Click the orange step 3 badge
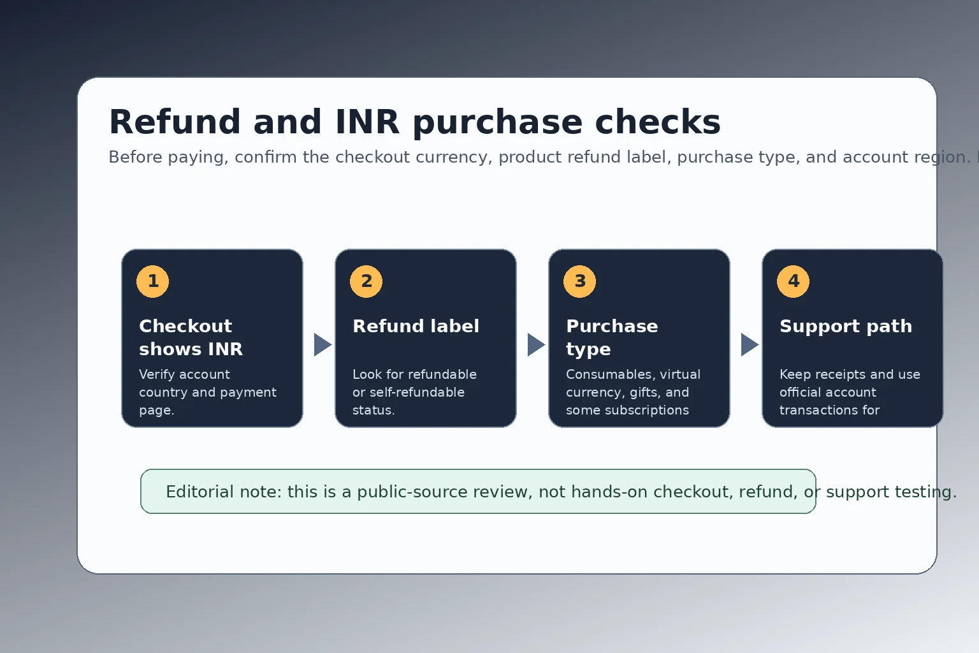 click(x=580, y=281)
